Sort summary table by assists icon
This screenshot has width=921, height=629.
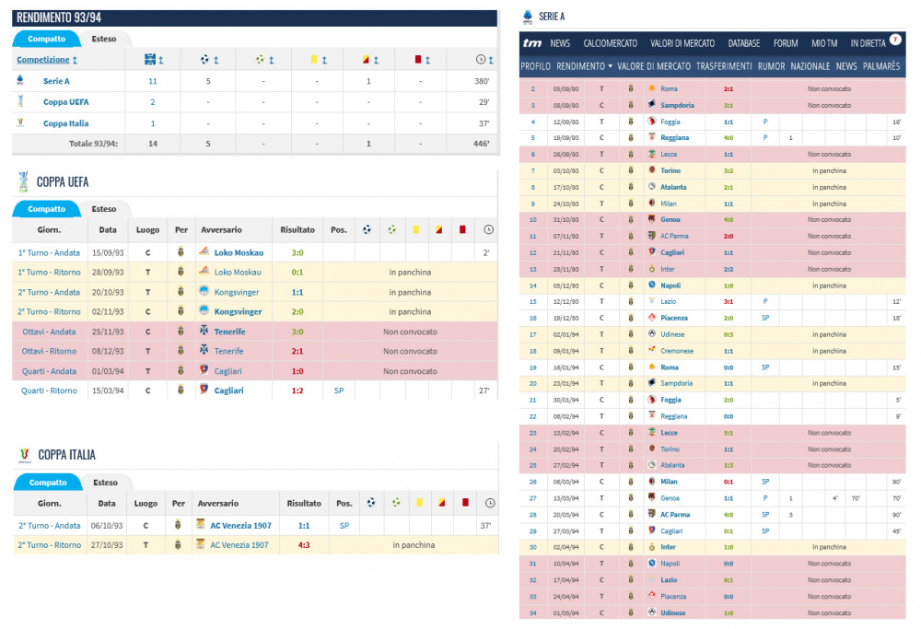click(x=263, y=59)
